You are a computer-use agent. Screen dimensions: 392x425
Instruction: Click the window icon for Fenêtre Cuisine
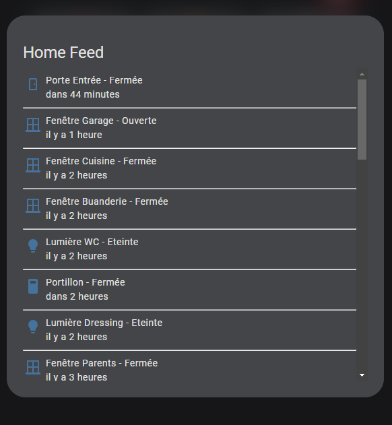[x=33, y=165]
